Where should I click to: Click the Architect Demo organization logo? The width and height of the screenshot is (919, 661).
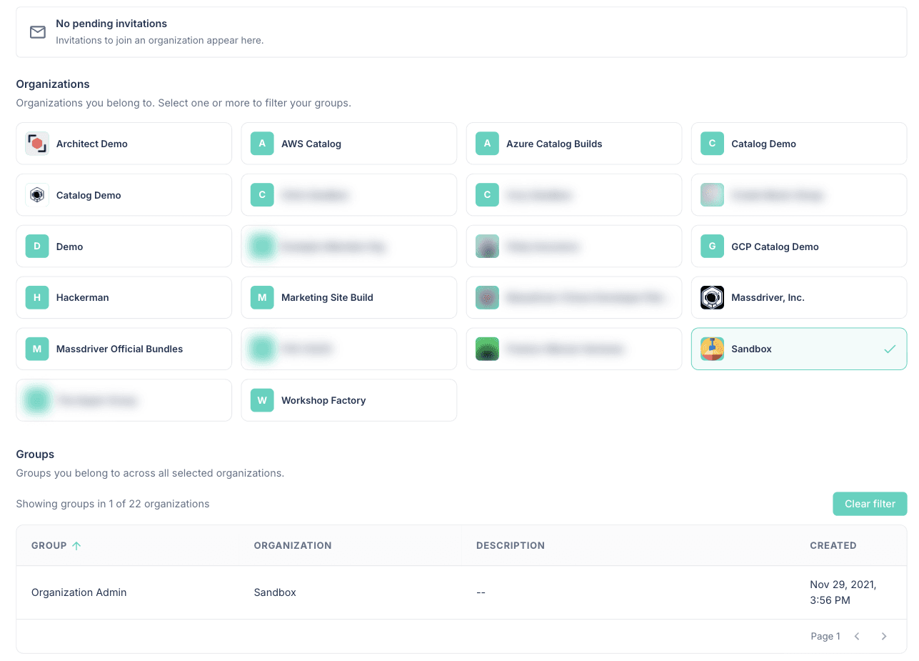37,144
